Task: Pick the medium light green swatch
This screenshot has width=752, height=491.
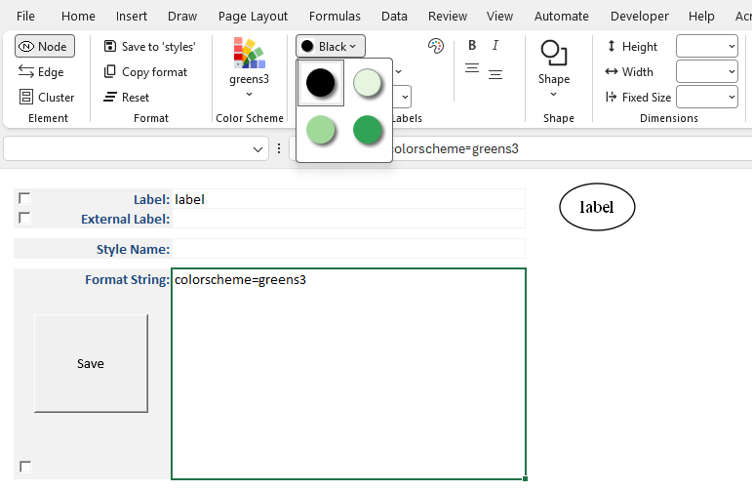Action: 320,130
